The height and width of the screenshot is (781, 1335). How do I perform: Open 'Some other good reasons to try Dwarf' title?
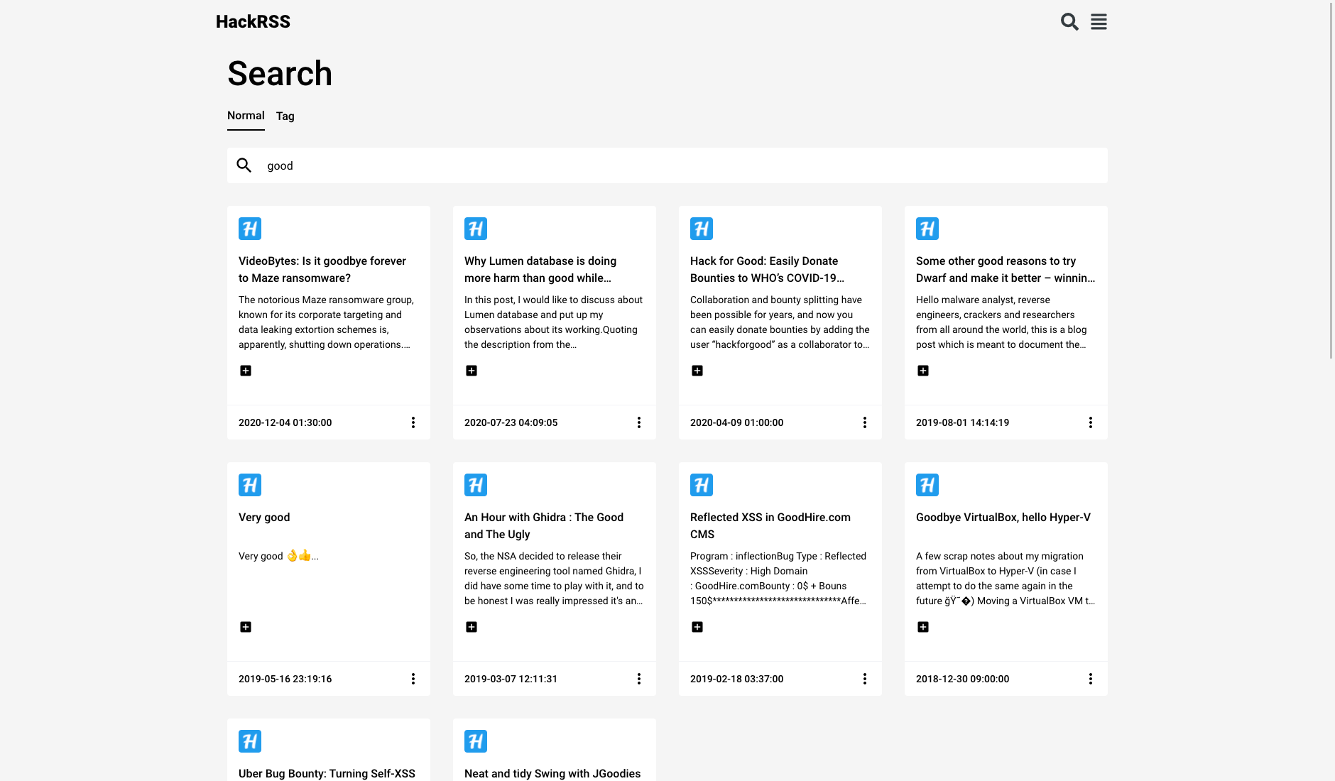pyautogui.click(x=1006, y=270)
